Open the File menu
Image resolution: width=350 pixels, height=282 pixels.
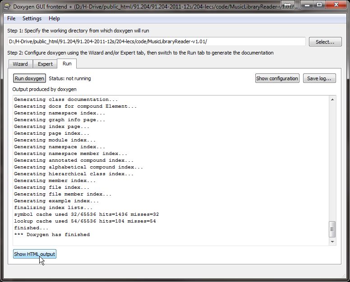(11, 18)
